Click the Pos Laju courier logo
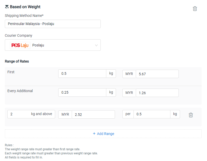 point(20,45)
